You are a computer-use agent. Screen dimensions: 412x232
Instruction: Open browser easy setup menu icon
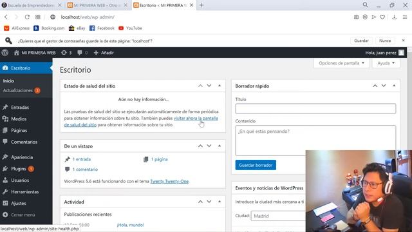(405, 17)
